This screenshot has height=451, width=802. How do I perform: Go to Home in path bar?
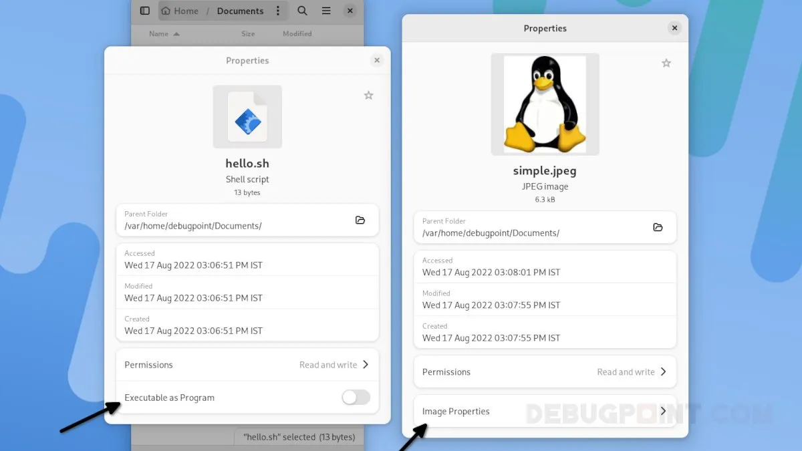click(180, 11)
